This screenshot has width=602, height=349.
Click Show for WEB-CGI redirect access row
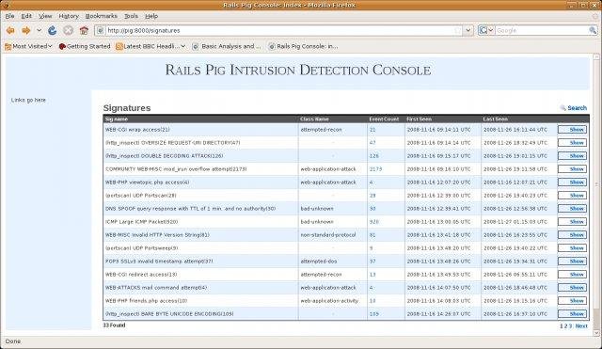click(x=572, y=274)
